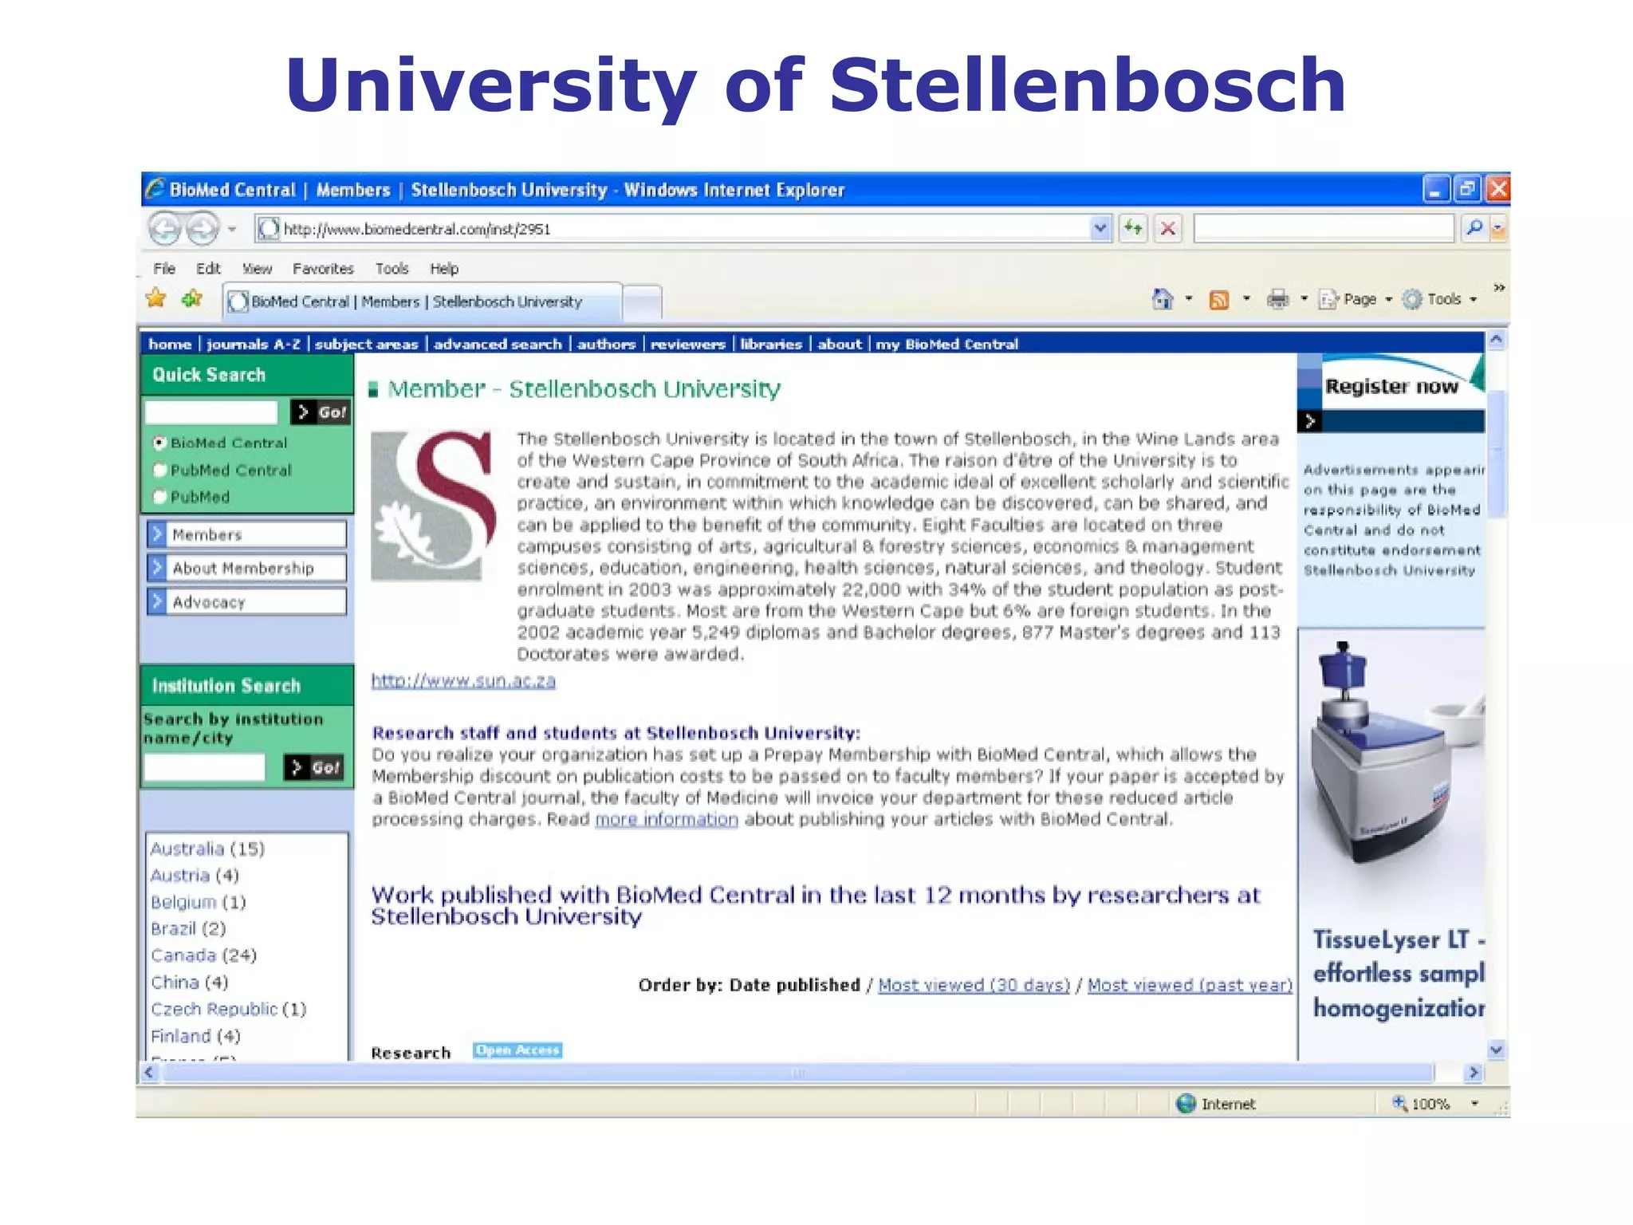This screenshot has height=1225, width=1633.
Task: Click the Page icon in command bar
Action: [x=1328, y=299]
